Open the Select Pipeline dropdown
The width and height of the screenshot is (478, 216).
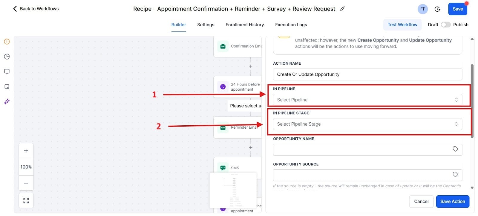tap(367, 100)
